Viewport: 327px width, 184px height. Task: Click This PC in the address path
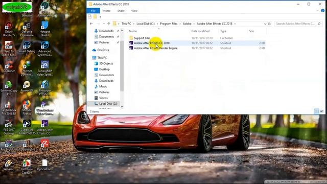coord(126,24)
